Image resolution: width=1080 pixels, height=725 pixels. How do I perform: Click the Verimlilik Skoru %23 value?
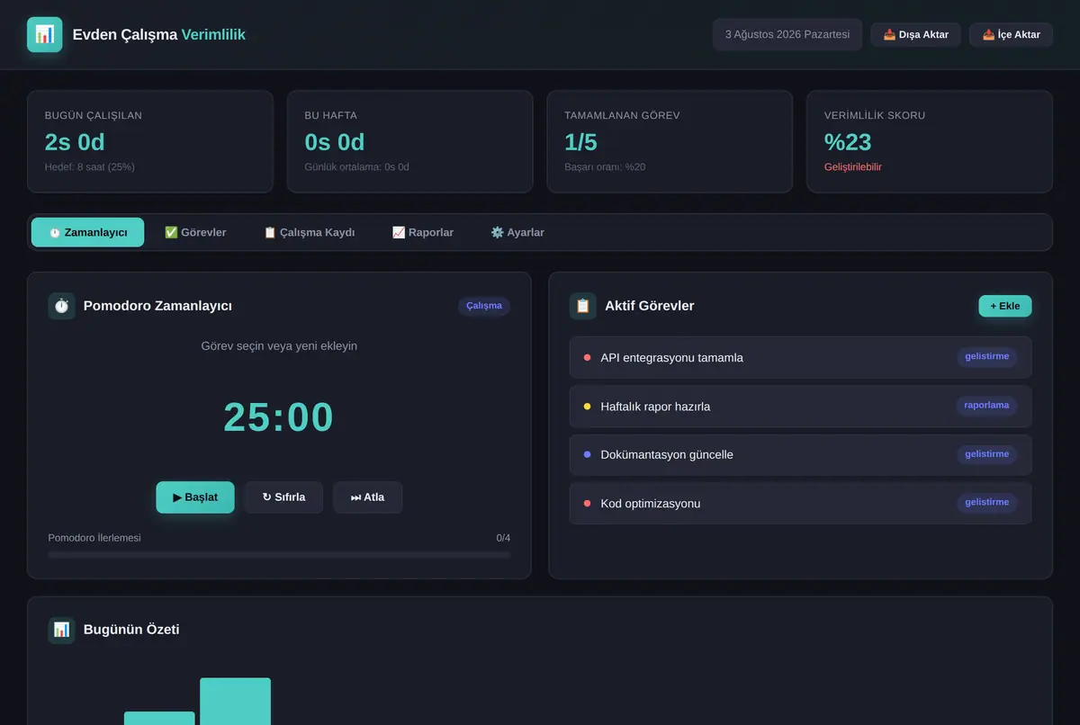pyautogui.click(x=848, y=142)
